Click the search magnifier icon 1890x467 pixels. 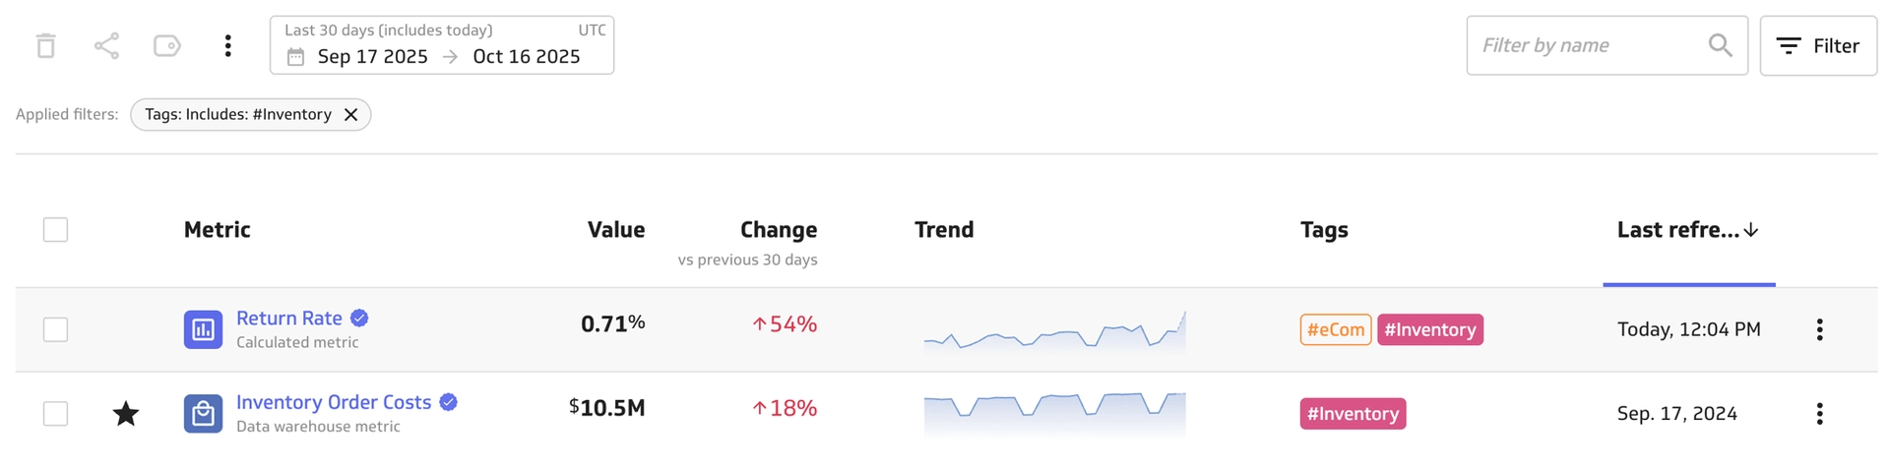click(x=1720, y=45)
